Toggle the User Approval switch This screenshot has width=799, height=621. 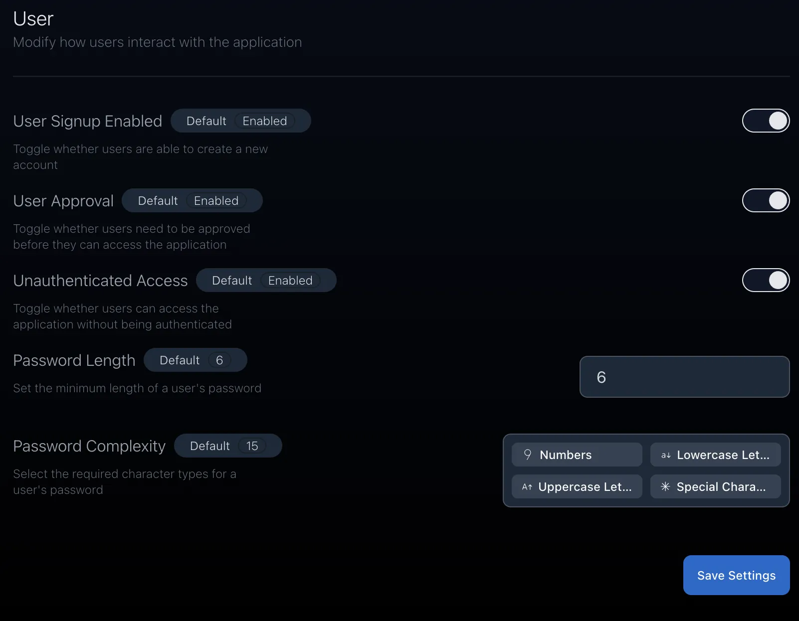point(766,200)
